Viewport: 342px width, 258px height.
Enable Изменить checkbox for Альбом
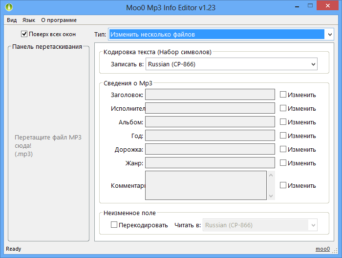pyautogui.click(x=283, y=122)
